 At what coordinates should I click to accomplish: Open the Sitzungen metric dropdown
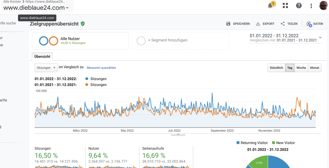(x=46, y=68)
